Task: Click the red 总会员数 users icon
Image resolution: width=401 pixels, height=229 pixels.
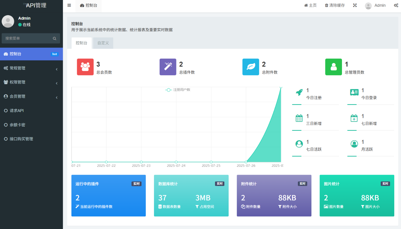Action: tap(85, 67)
